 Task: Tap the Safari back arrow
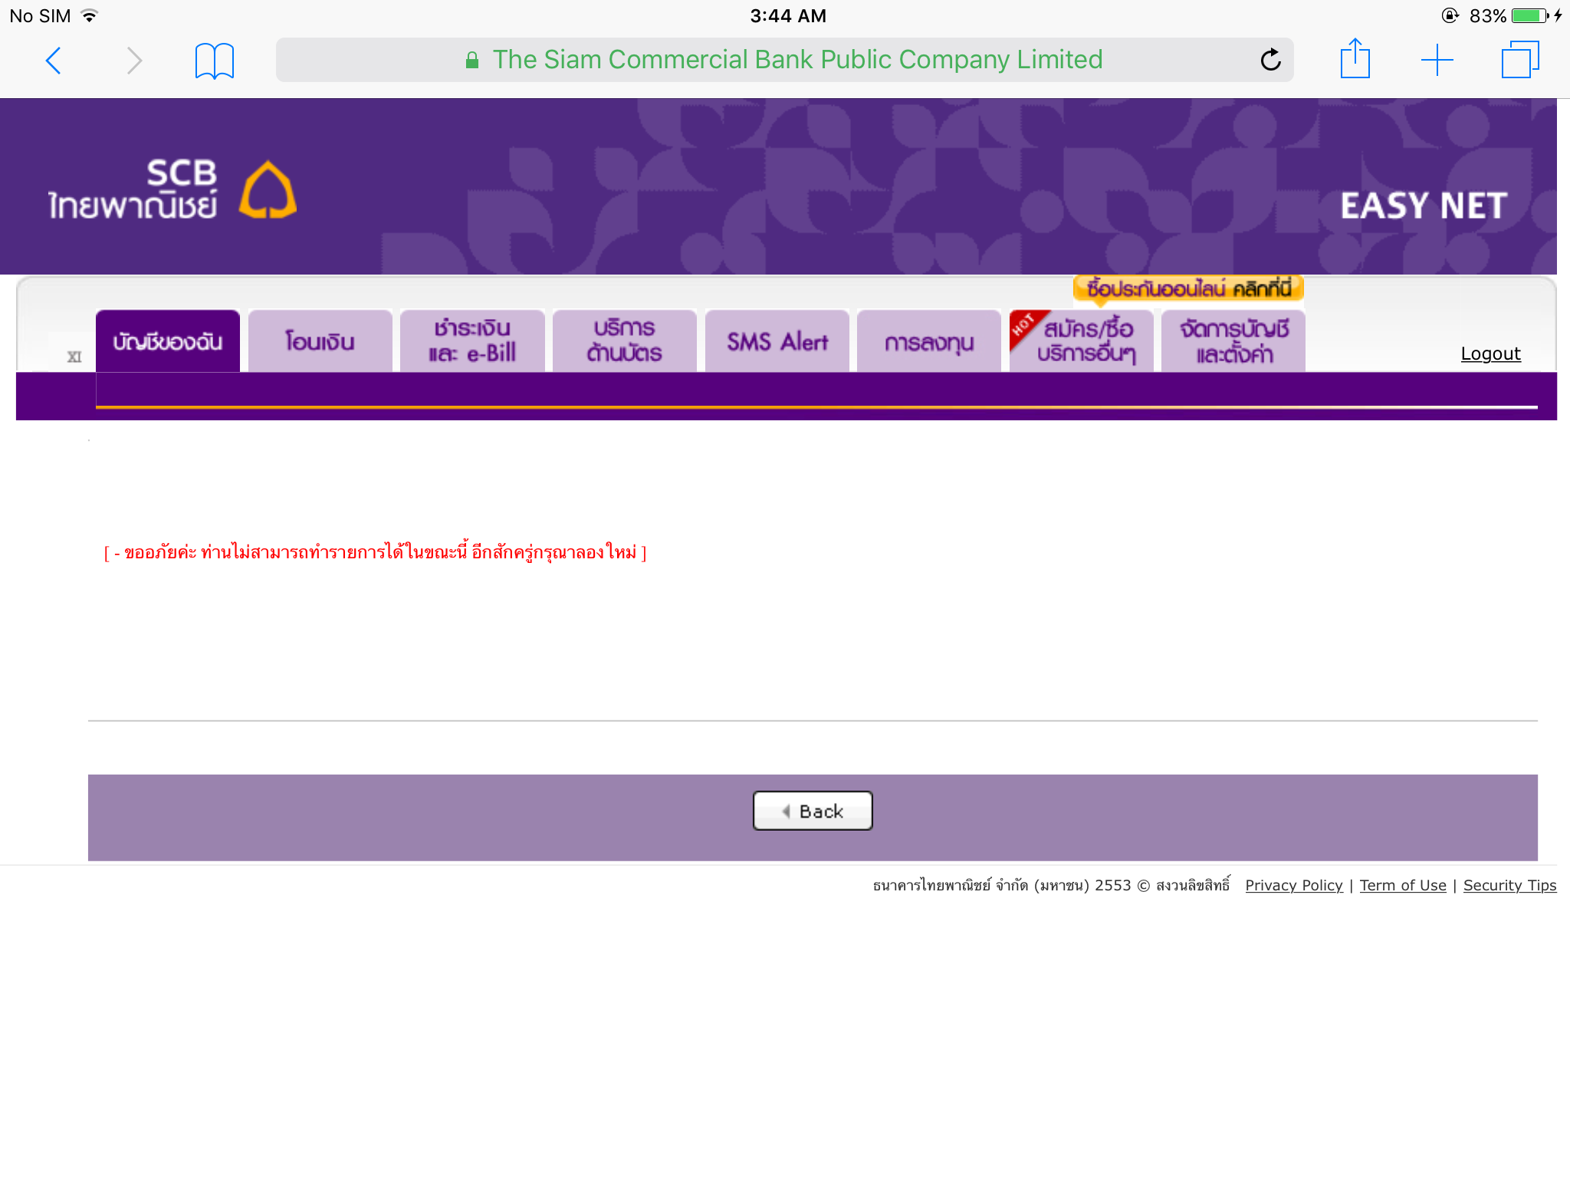pos(53,61)
